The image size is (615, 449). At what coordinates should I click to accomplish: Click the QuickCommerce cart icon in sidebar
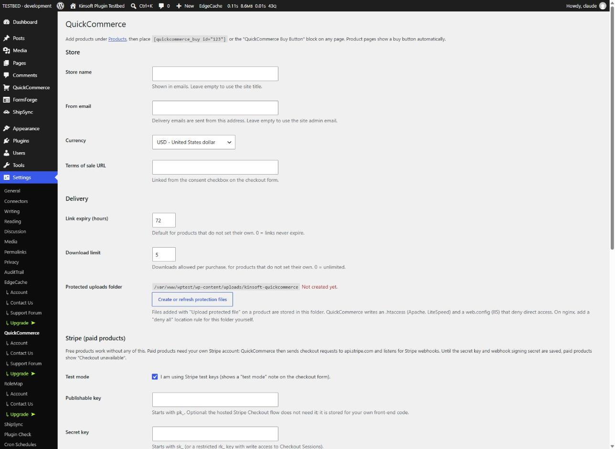tap(6, 87)
